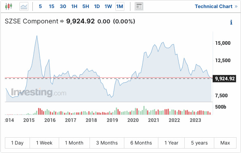
Task: Switch to candlestick chart type
Action: point(9,6)
